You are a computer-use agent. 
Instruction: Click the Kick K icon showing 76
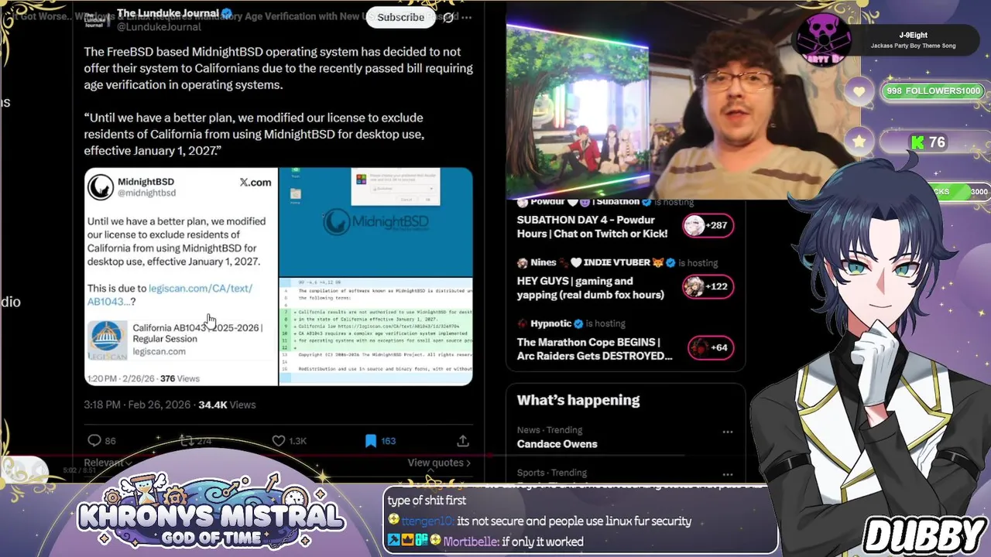pos(917,142)
